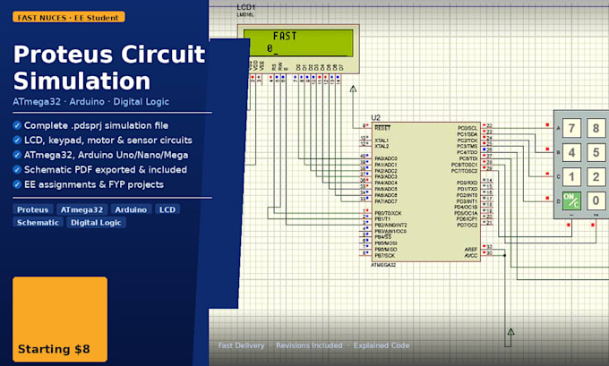Select the 'Schematic' tag pill
The image size is (609, 366).
(x=38, y=223)
